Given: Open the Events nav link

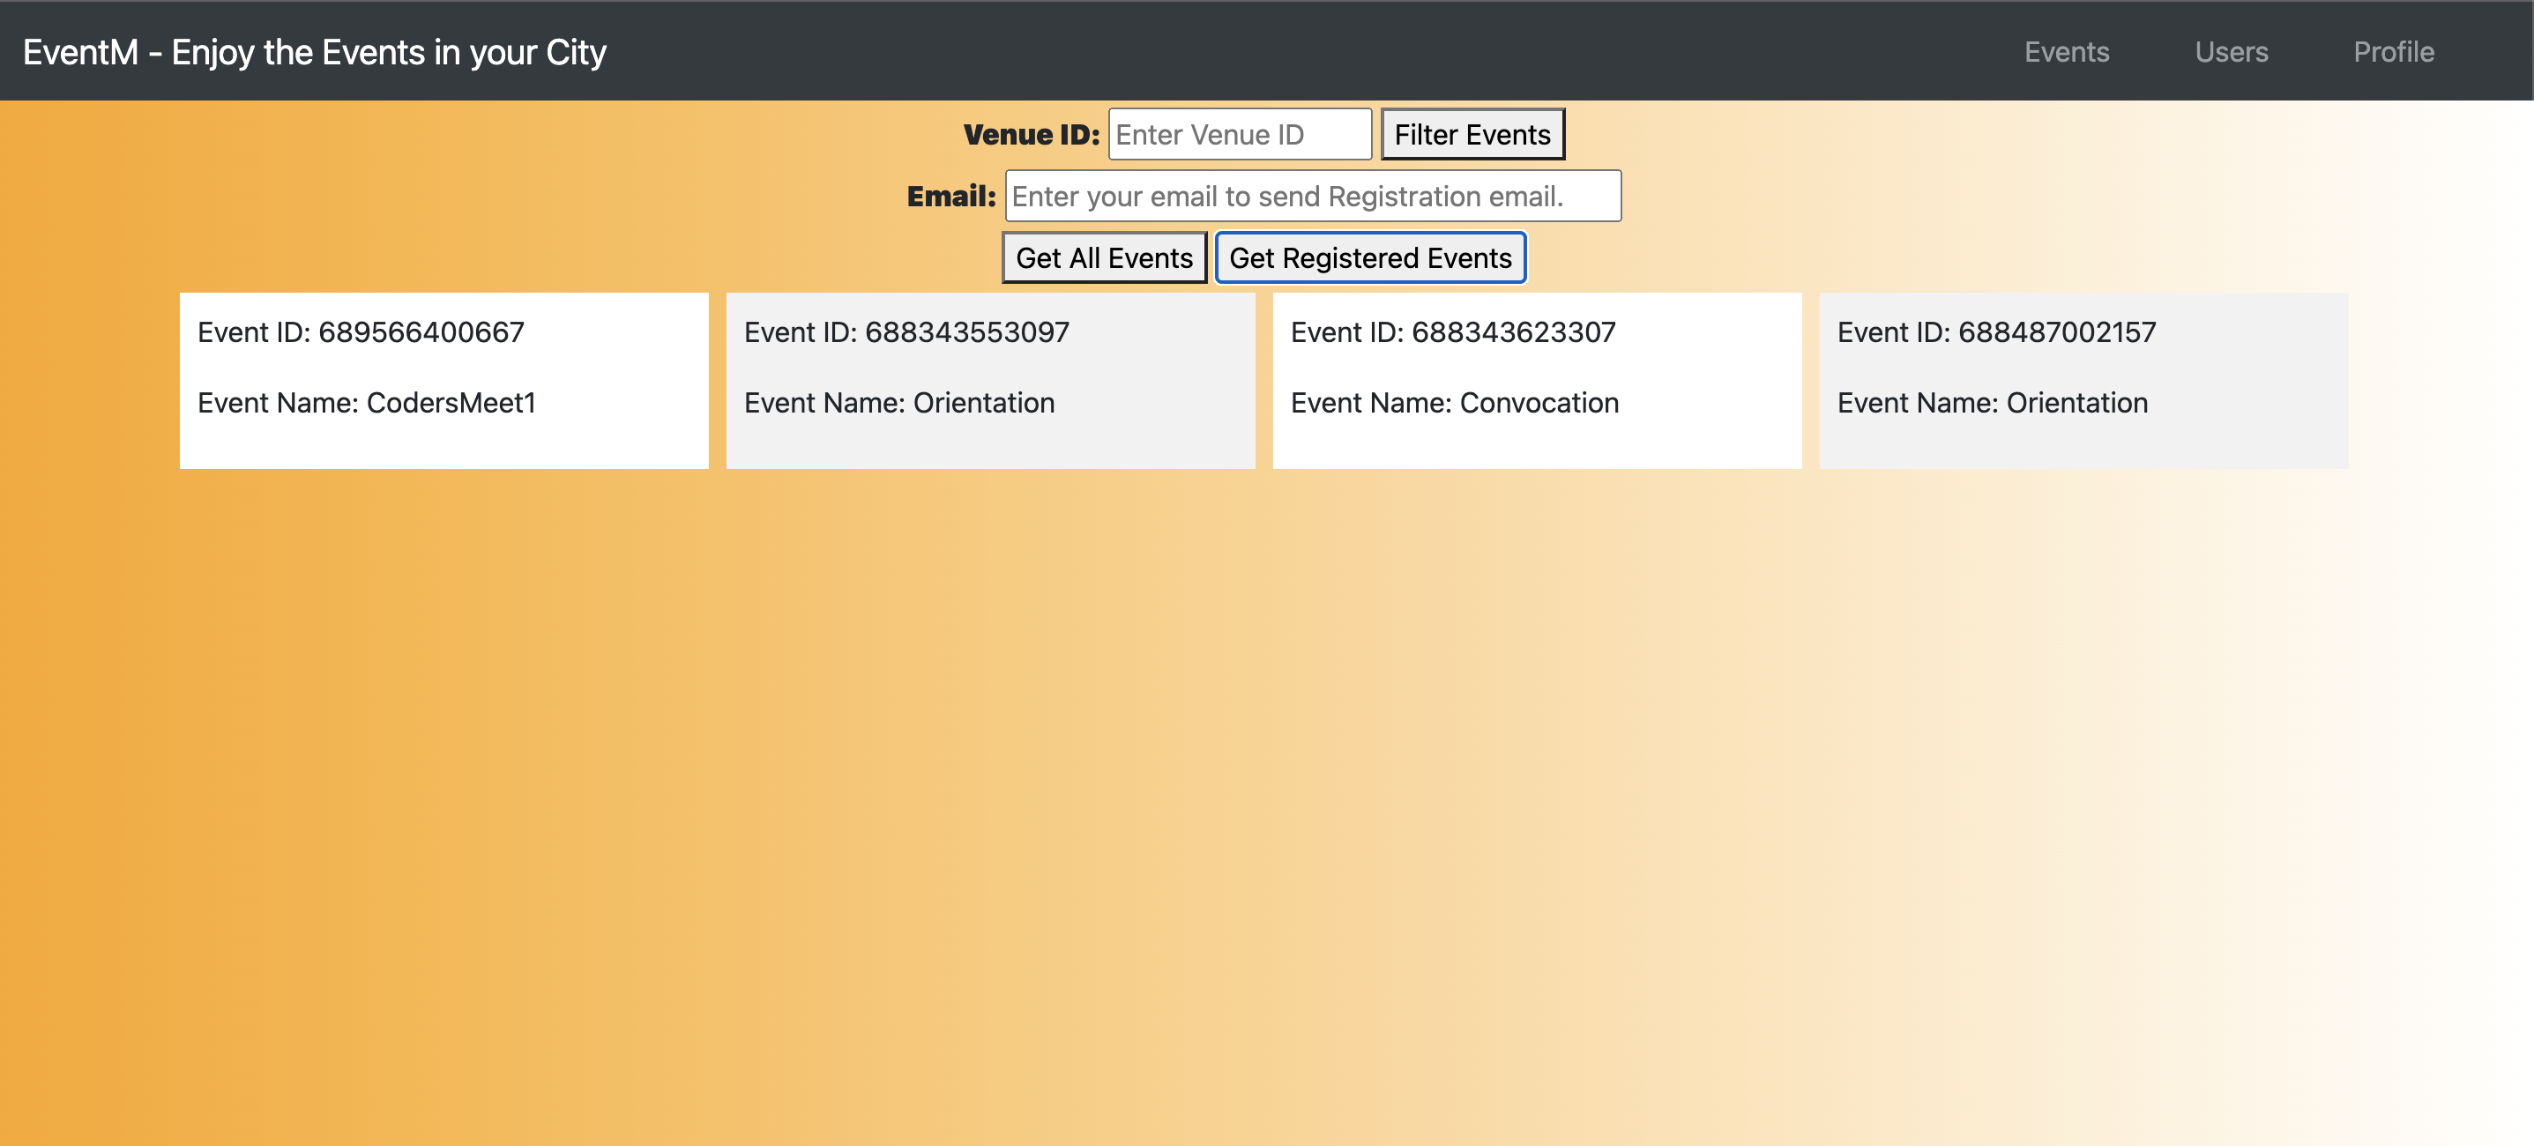Looking at the screenshot, I should [x=2066, y=52].
